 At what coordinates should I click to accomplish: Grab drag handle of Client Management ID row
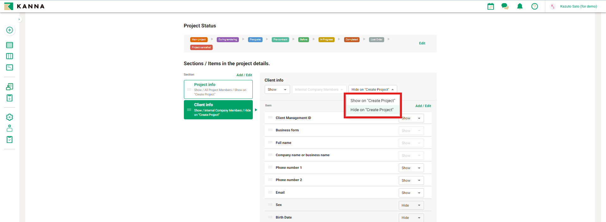(270, 118)
